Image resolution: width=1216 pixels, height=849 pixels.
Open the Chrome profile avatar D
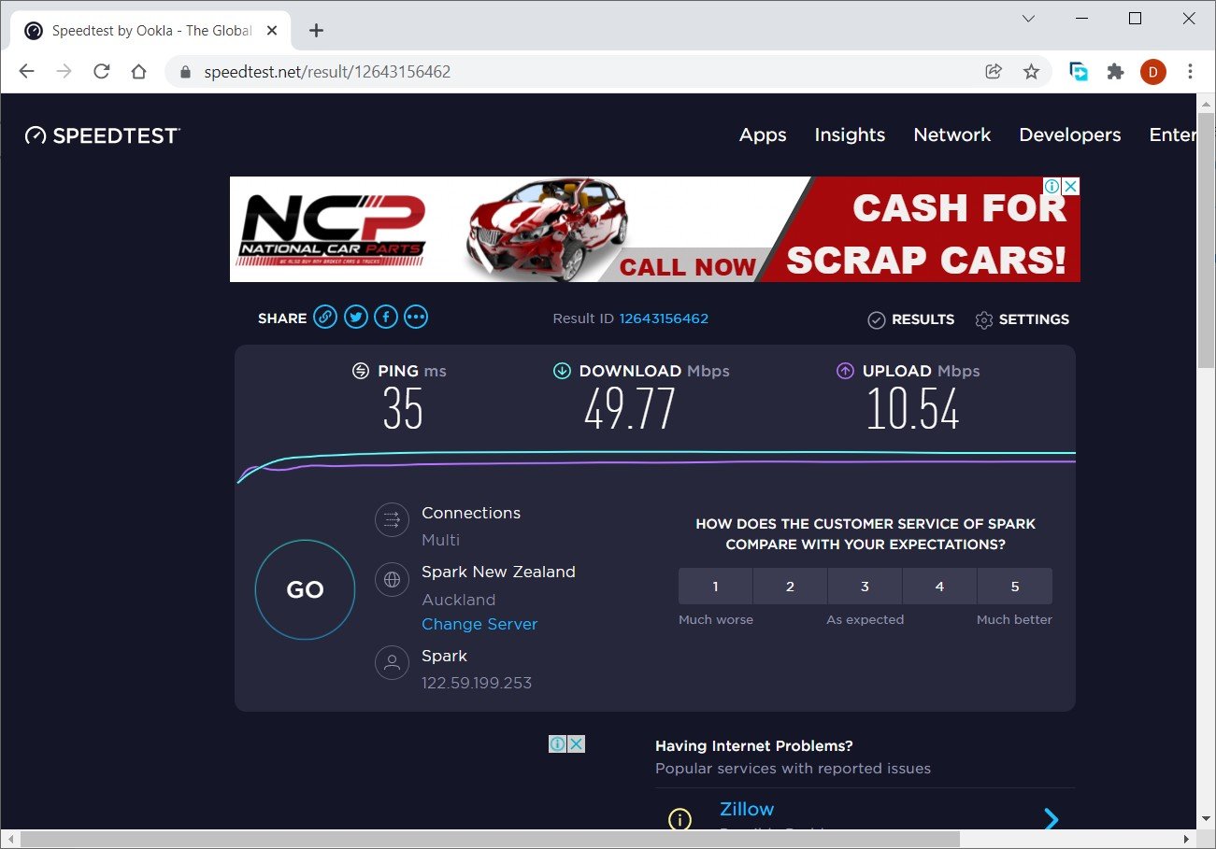pyautogui.click(x=1152, y=72)
